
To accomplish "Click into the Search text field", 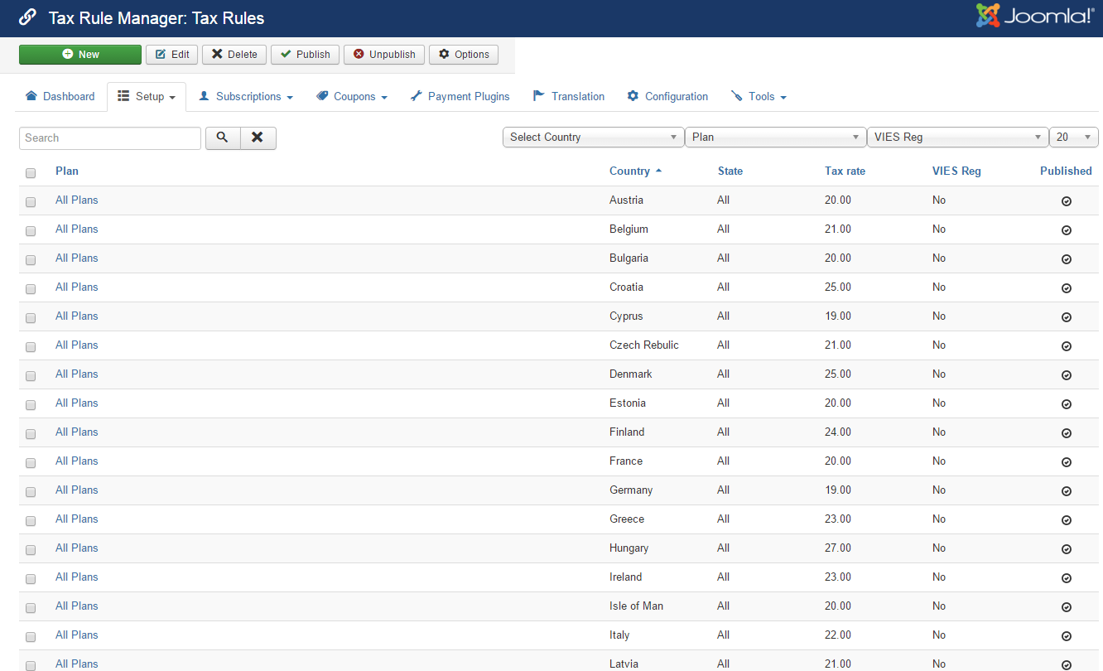I will coord(110,138).
